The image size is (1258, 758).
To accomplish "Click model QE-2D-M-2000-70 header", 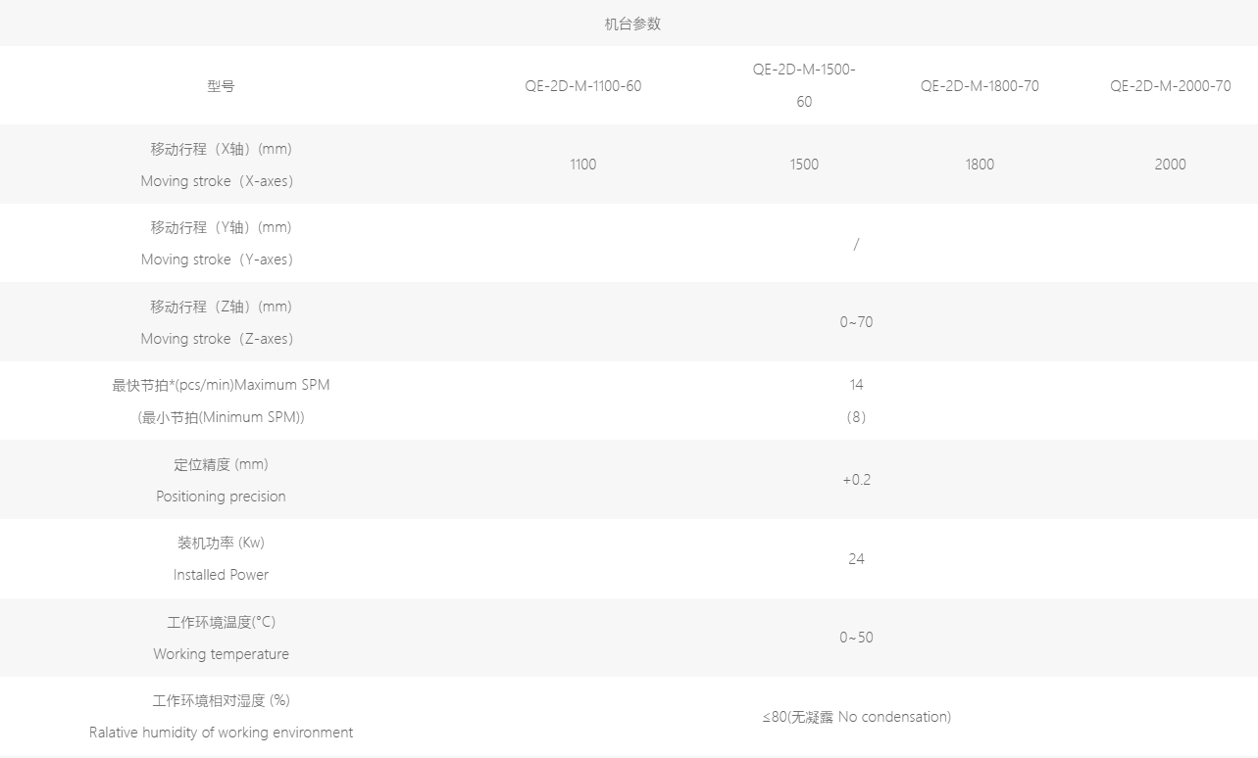I will (1170, 86).
